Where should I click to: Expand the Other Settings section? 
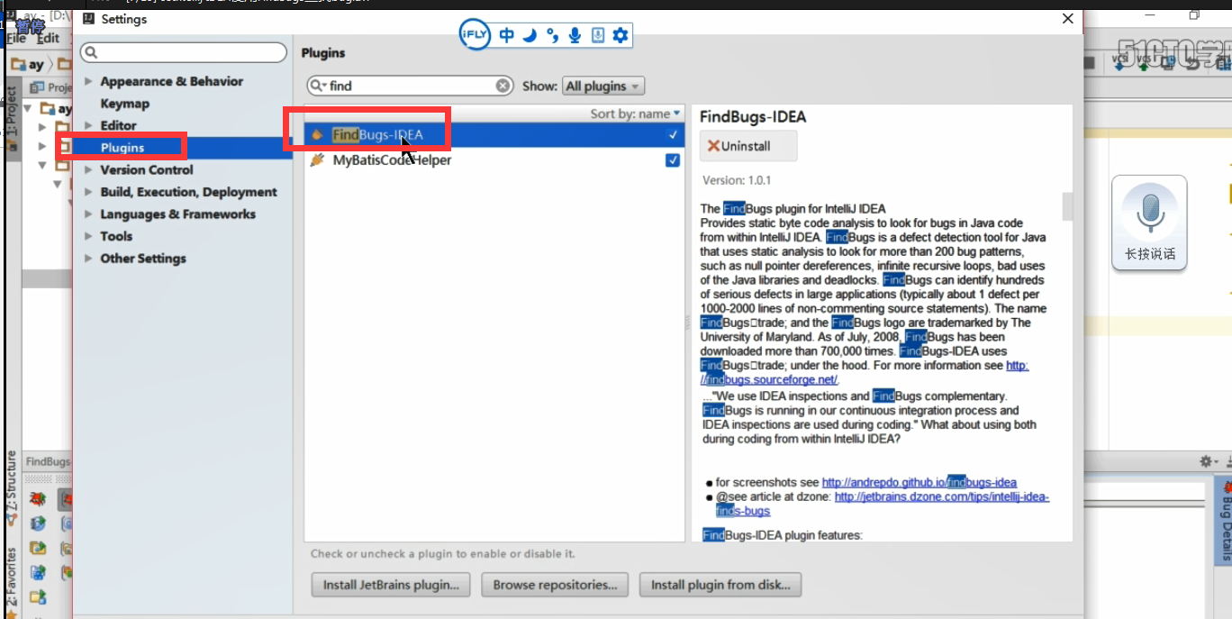pos(88,259)
